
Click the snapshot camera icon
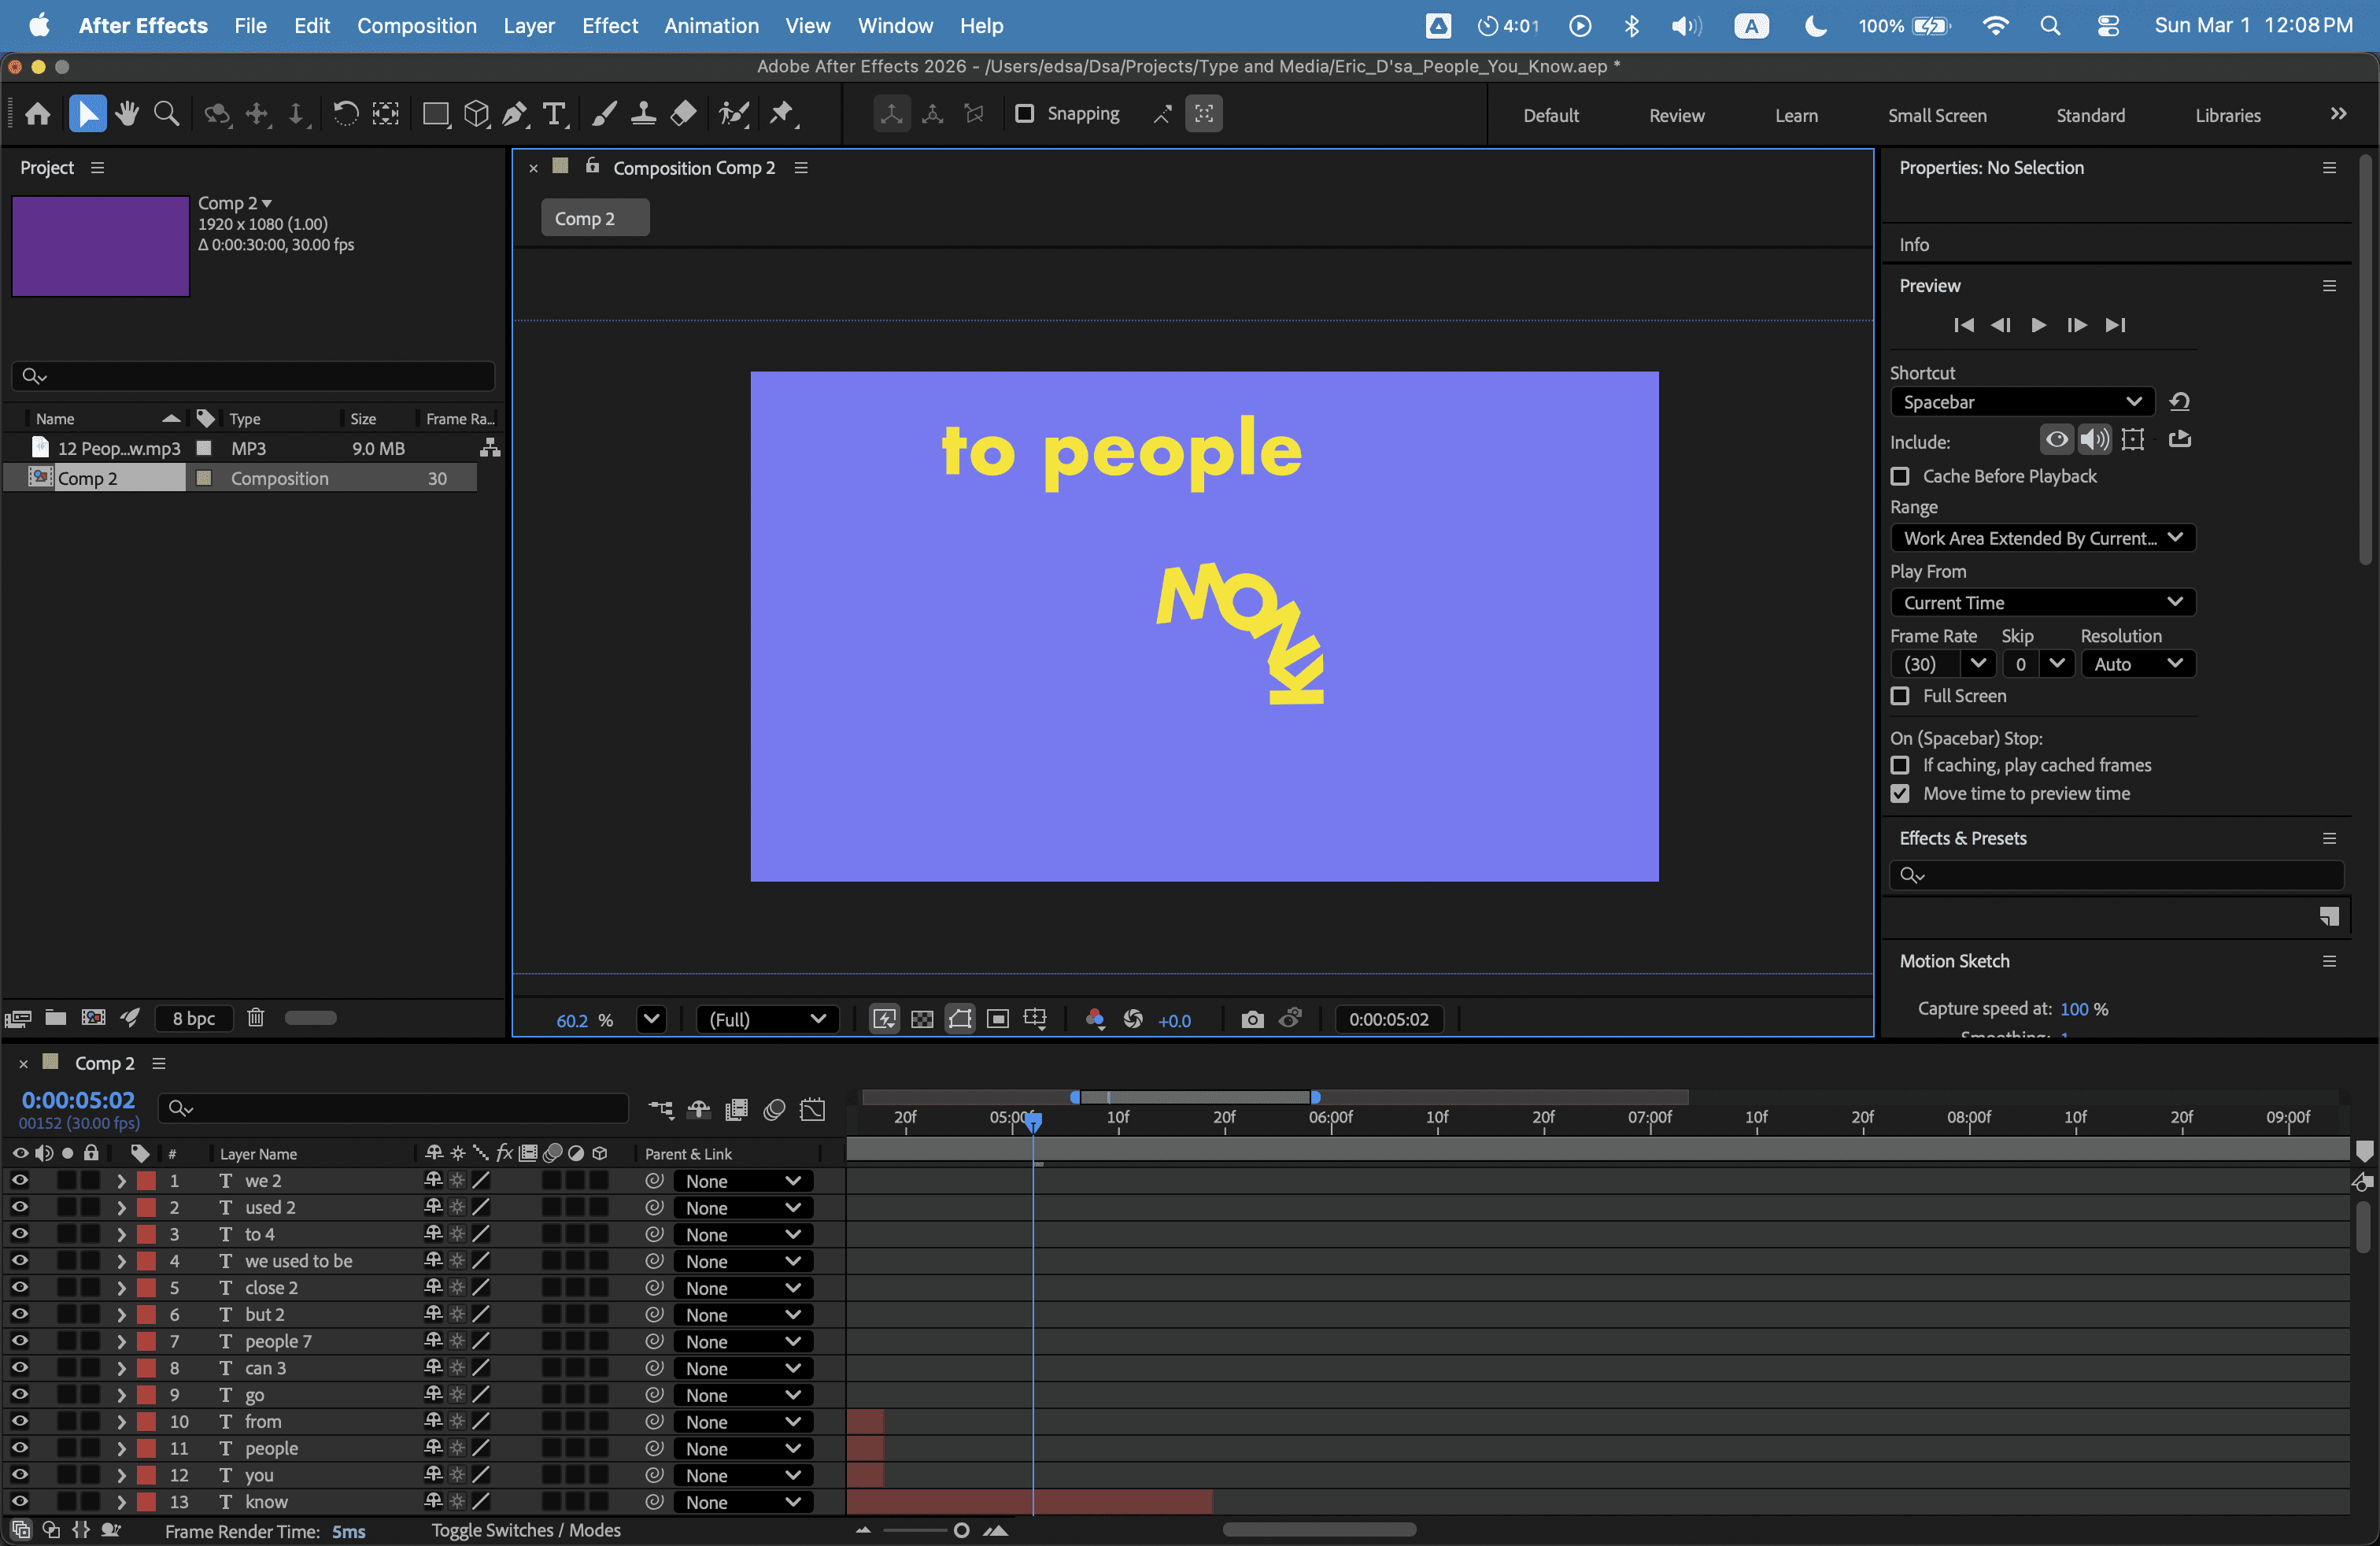(x=1252, y=1019)
